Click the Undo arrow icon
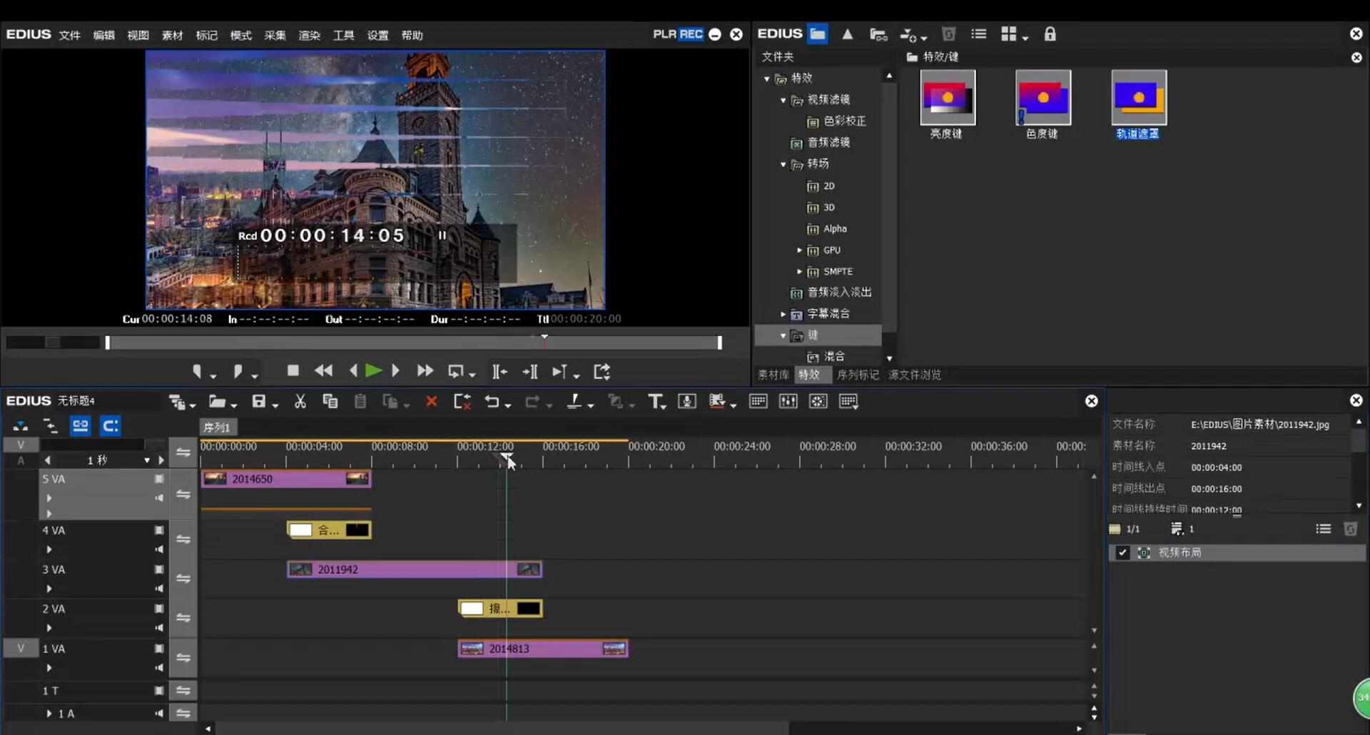Image resolution: width=1370 pixels, height=735 pixels. (492, 402)
